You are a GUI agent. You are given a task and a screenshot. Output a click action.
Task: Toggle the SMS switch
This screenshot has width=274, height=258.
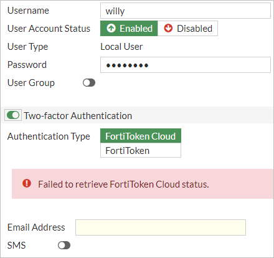[x=64, y=246]
